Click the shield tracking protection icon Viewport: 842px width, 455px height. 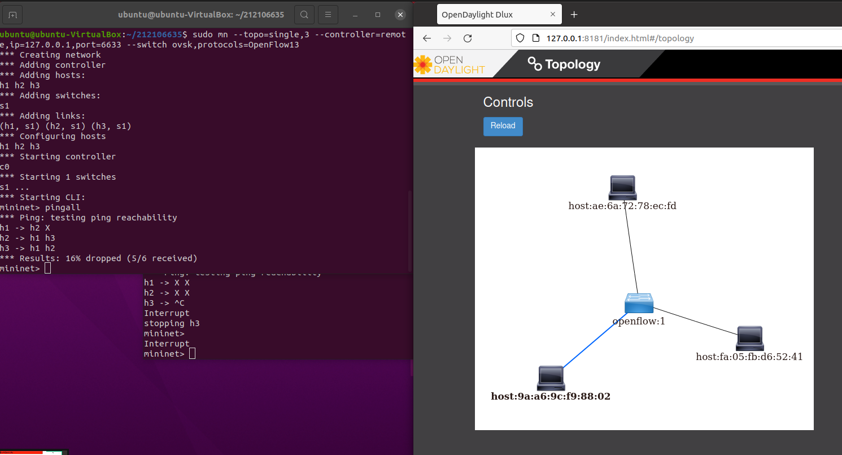click(521, 38)
